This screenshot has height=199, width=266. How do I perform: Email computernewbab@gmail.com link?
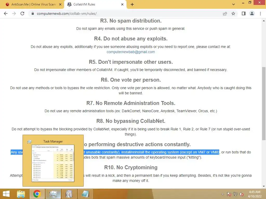(131, 52)
